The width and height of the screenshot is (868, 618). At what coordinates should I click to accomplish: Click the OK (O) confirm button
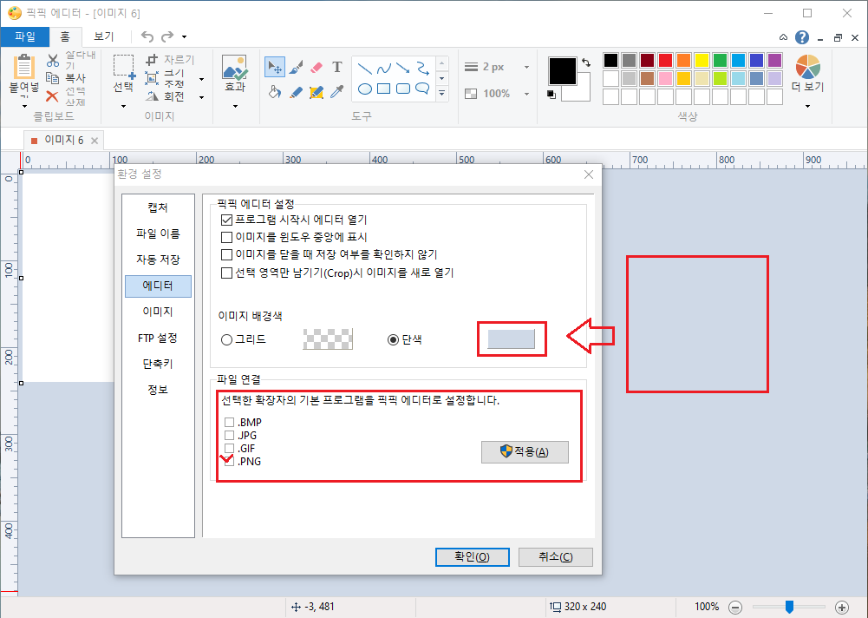473,557
